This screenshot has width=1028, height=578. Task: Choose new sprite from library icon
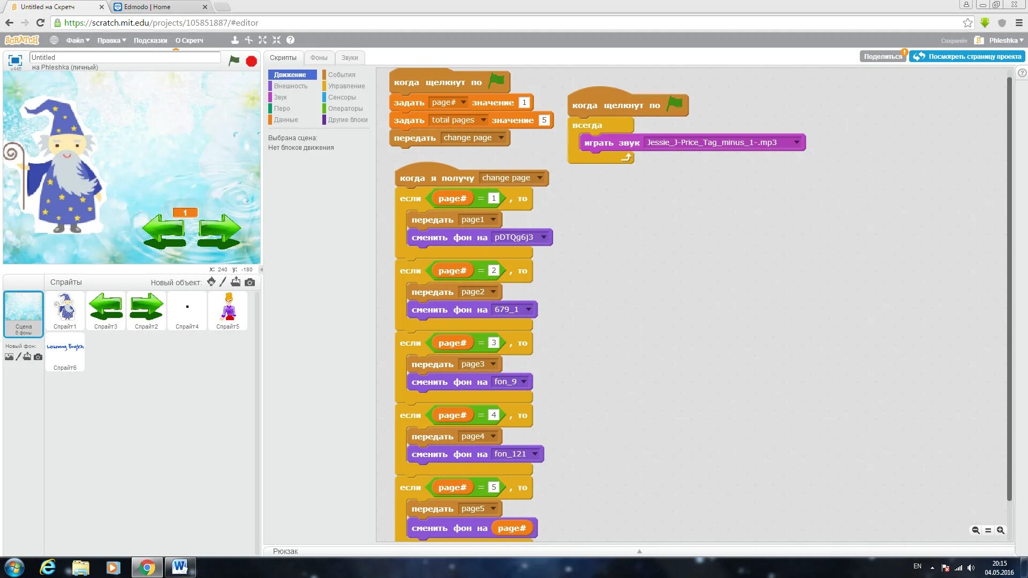click(211, 282)
